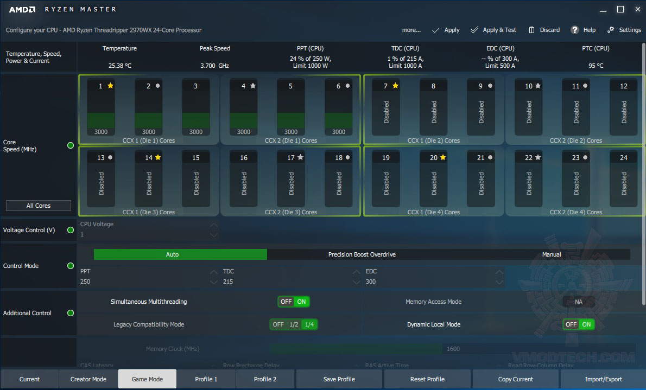This screenshot has height=390, width=646.
Task: Click the CPU Voltage value field
Action: tap(144, 235)
